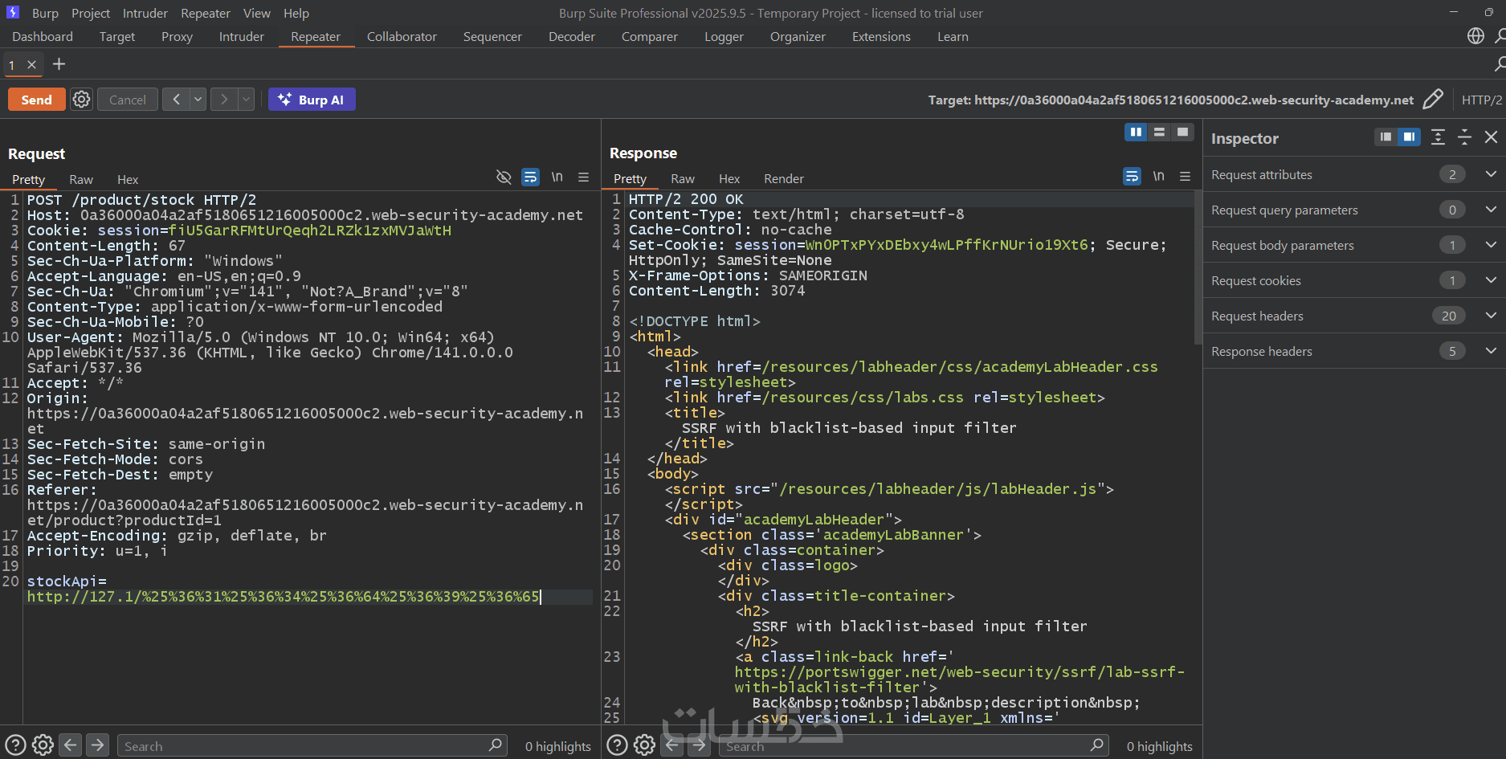Jump to previous response search match

pos(672,745)
